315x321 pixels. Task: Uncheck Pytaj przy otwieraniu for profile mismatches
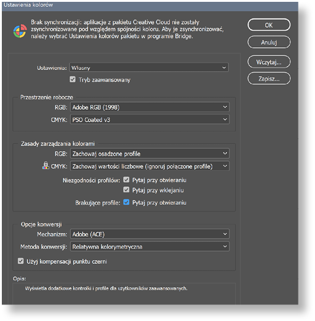tap(126, 180)
